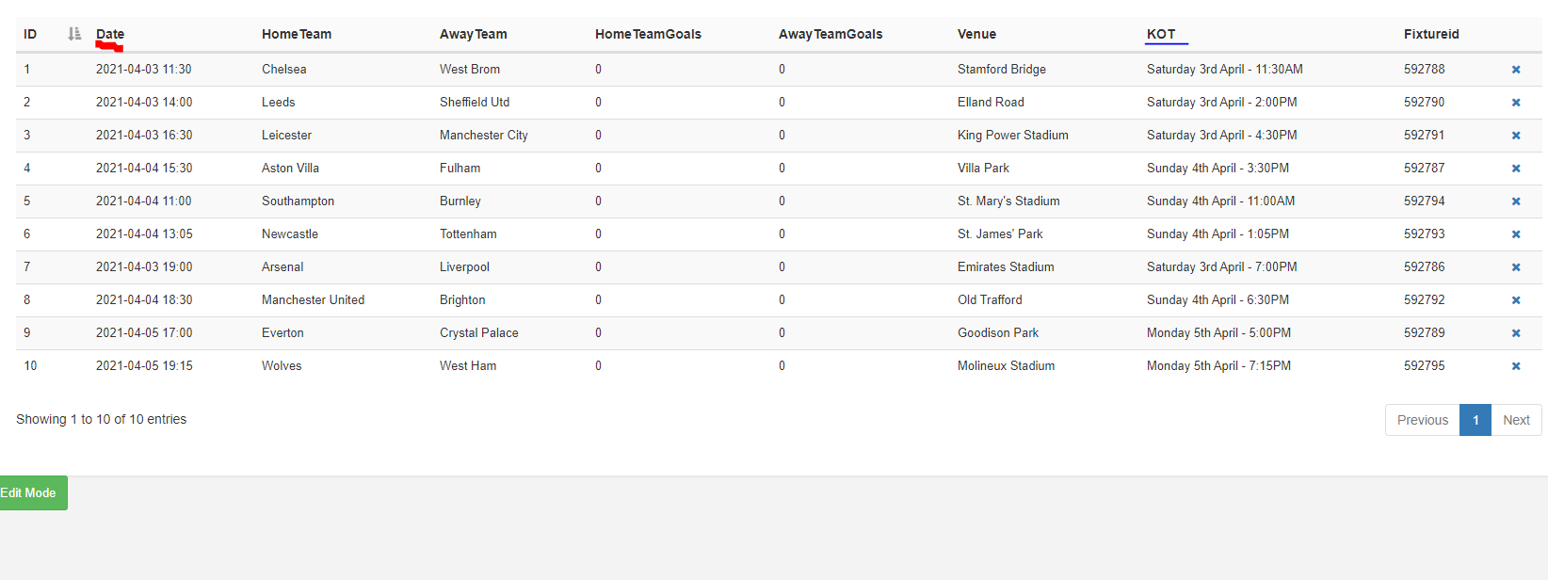
Task: Click the green Edit Mode button
Action: [x=32, y=492]
